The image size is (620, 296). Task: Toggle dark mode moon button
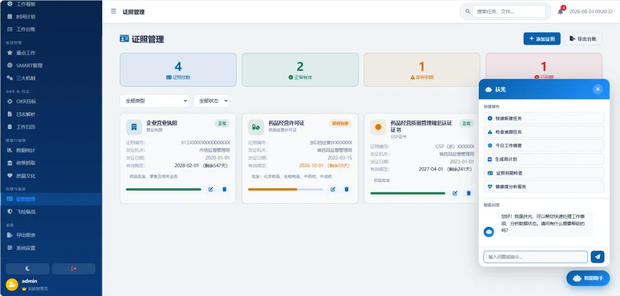28,269
